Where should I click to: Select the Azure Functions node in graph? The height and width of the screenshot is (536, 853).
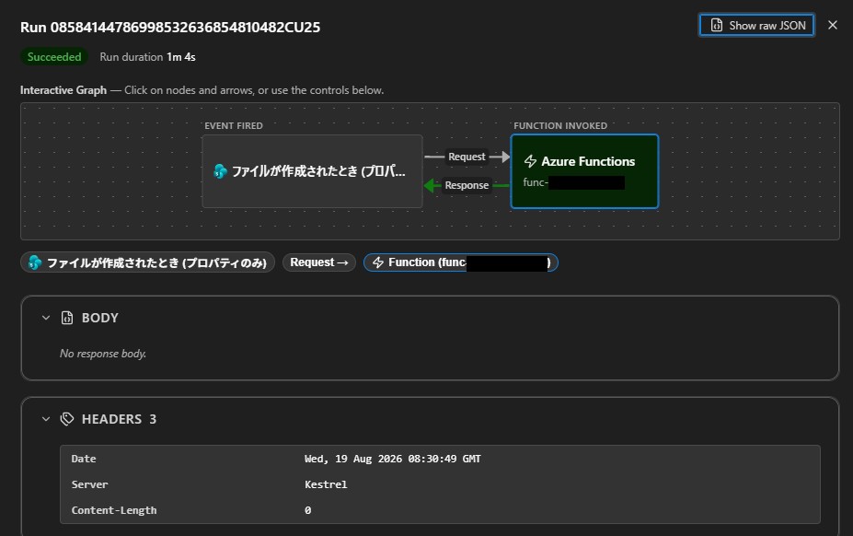(x=584, y=171)
